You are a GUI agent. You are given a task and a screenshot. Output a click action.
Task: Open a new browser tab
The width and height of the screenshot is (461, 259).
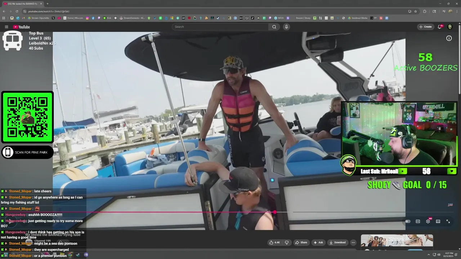tap(47, 4)
